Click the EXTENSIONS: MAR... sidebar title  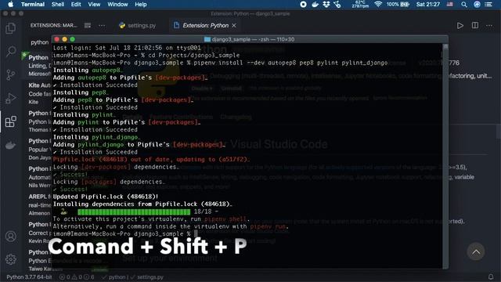pos(53,25)
